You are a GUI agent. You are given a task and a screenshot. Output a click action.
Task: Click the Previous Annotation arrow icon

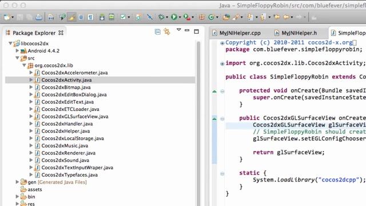pyautogui.click(x=263, y=17)
